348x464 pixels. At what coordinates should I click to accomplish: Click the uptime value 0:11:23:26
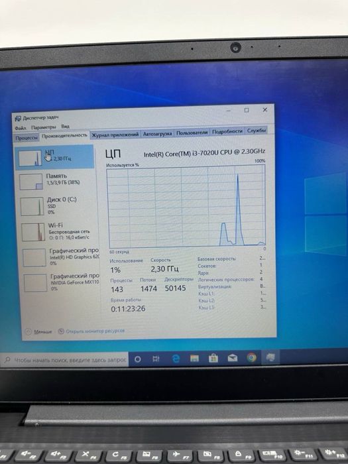[128, 309]
